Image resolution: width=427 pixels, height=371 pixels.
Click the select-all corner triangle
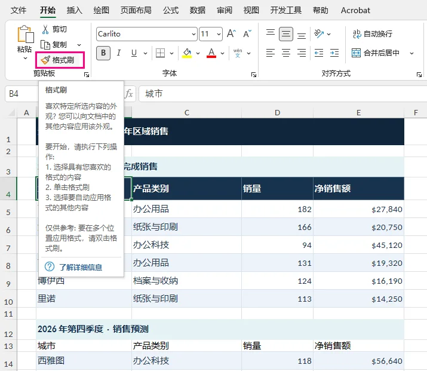pyautogui.click(x=11, y=112)
